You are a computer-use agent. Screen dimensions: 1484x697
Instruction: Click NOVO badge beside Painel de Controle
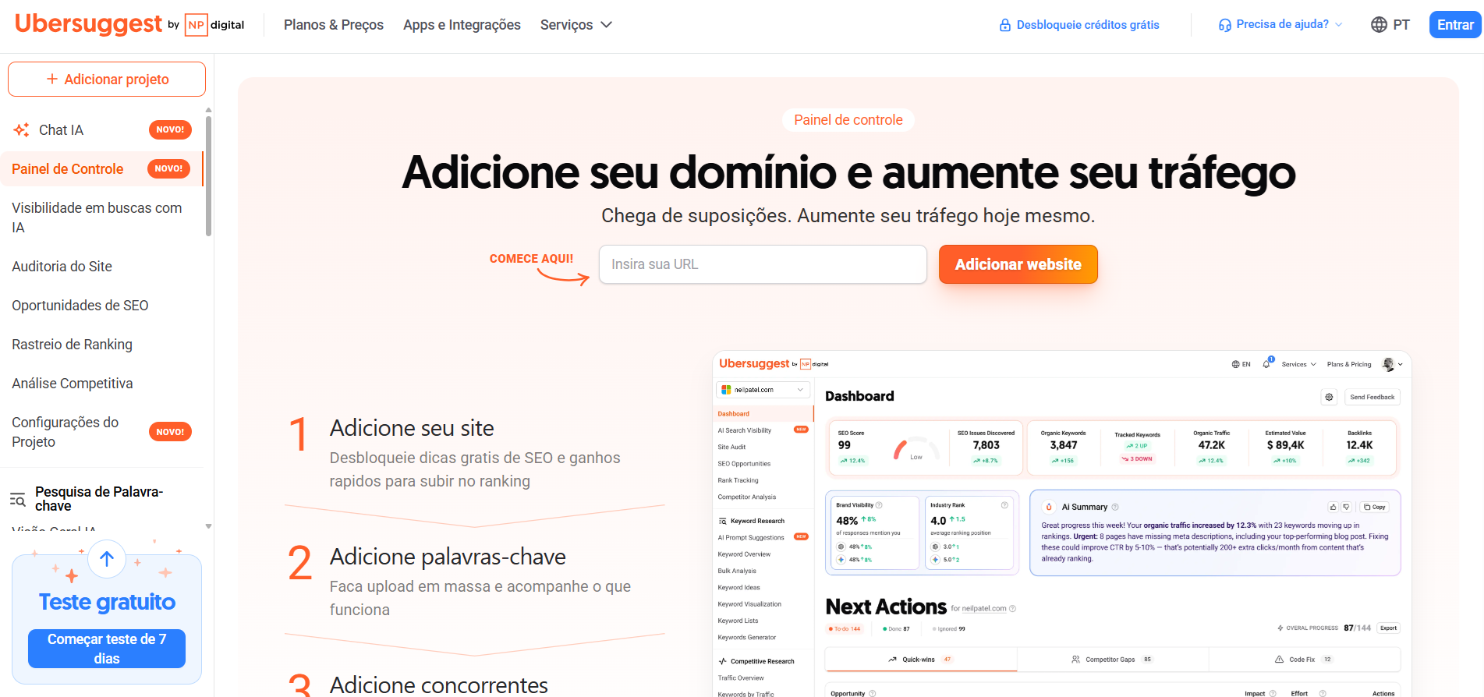point(168,168)
